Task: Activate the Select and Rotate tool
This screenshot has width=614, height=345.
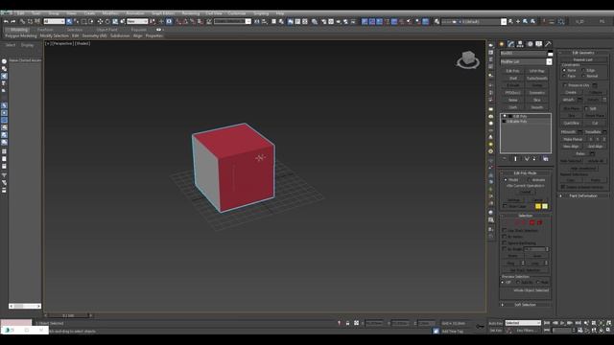Action: pyautogui.click(x=107, y=21)
